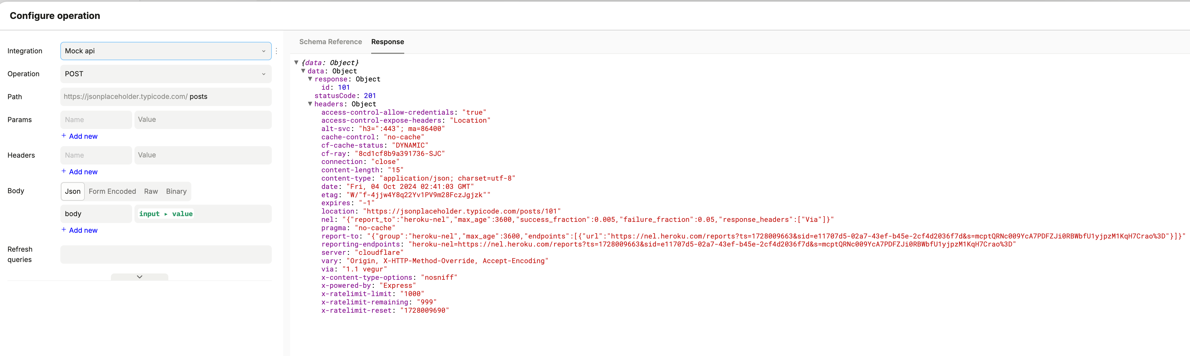1190x356 pixels.
Task: Select Json body type
Action: point(72,191)
